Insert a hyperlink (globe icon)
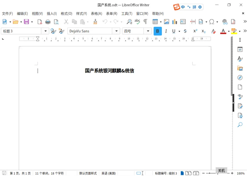Screen dimensions: 247x176 [x=225, y=22]
